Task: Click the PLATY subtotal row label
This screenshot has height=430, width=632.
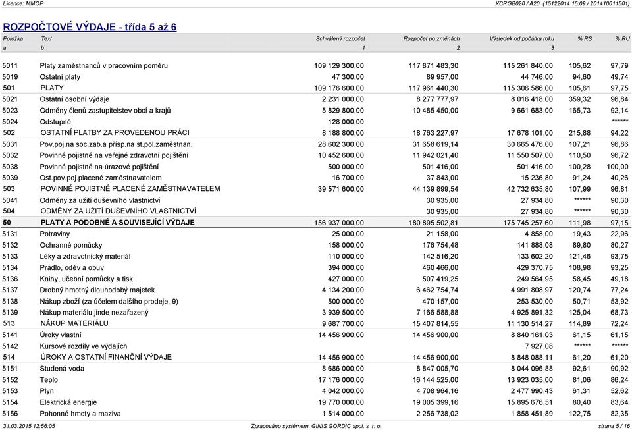Action: tap(52, 88)
